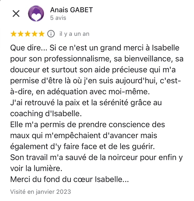Click the line "Elle m'a permis de prendre conscience"
This screenshot has height=201, width=194.
tap(88, 125)
